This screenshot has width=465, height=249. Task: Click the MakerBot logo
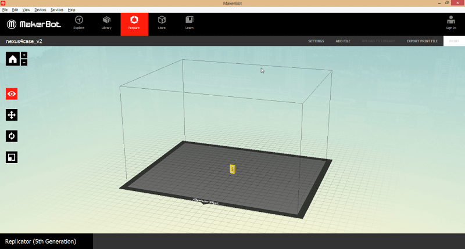34,24
